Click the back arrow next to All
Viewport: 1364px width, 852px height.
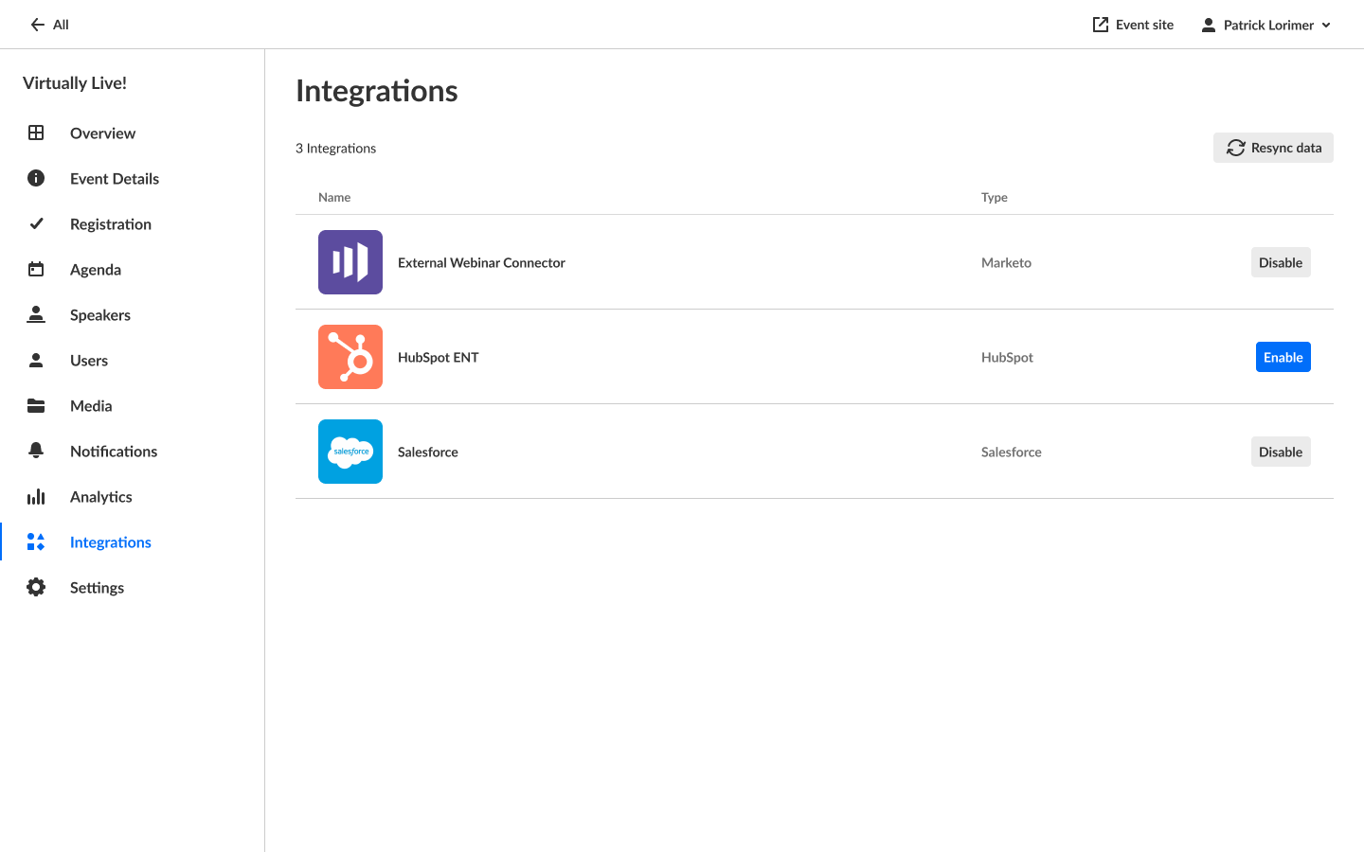coord(38,25)
